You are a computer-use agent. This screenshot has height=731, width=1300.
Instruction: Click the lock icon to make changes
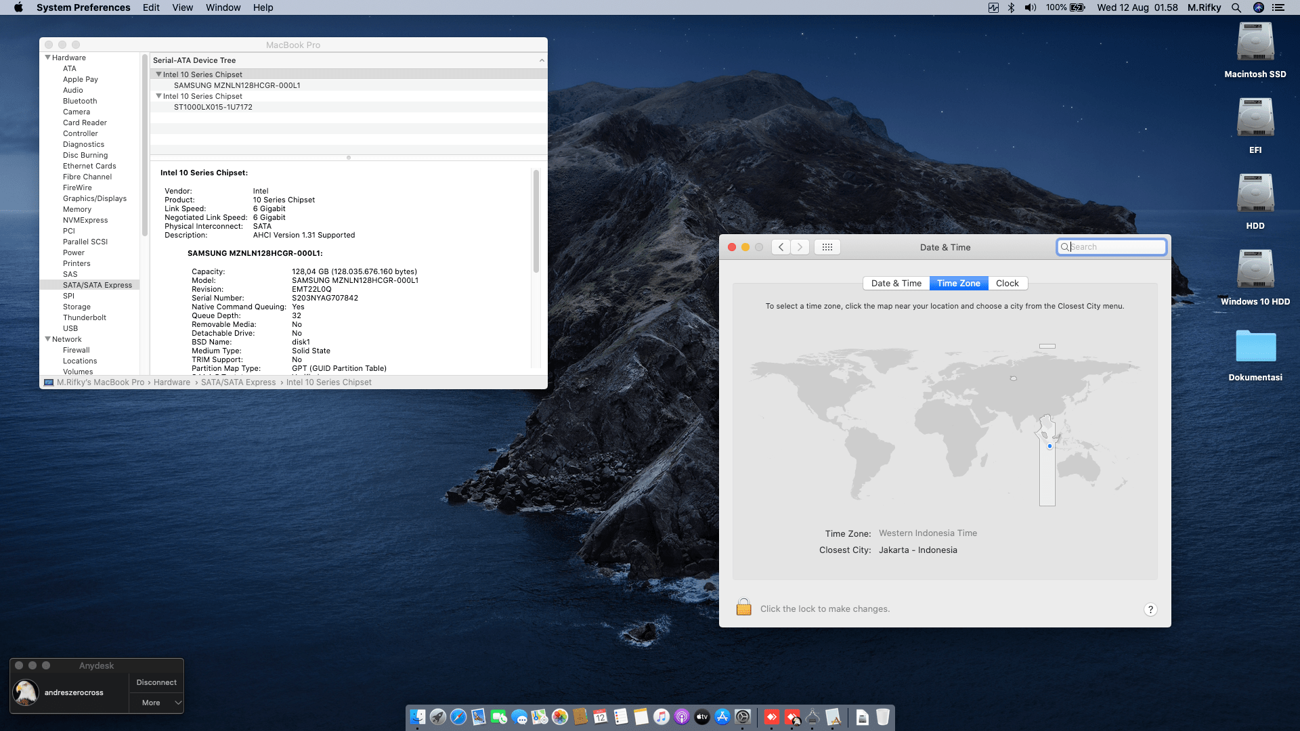tap(743, 607)
